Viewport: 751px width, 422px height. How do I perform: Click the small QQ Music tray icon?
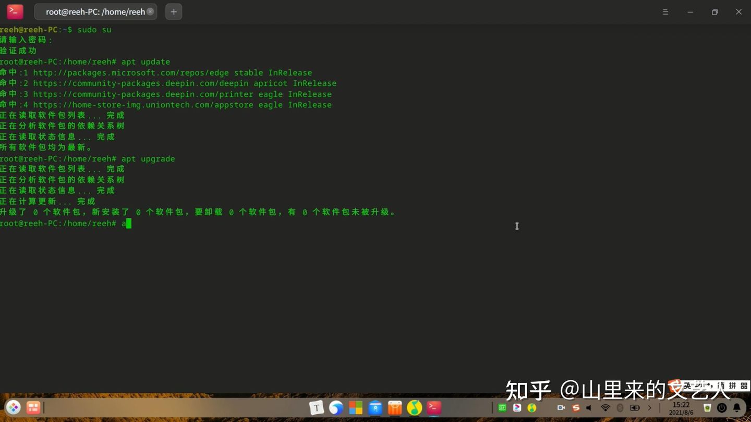532,407
